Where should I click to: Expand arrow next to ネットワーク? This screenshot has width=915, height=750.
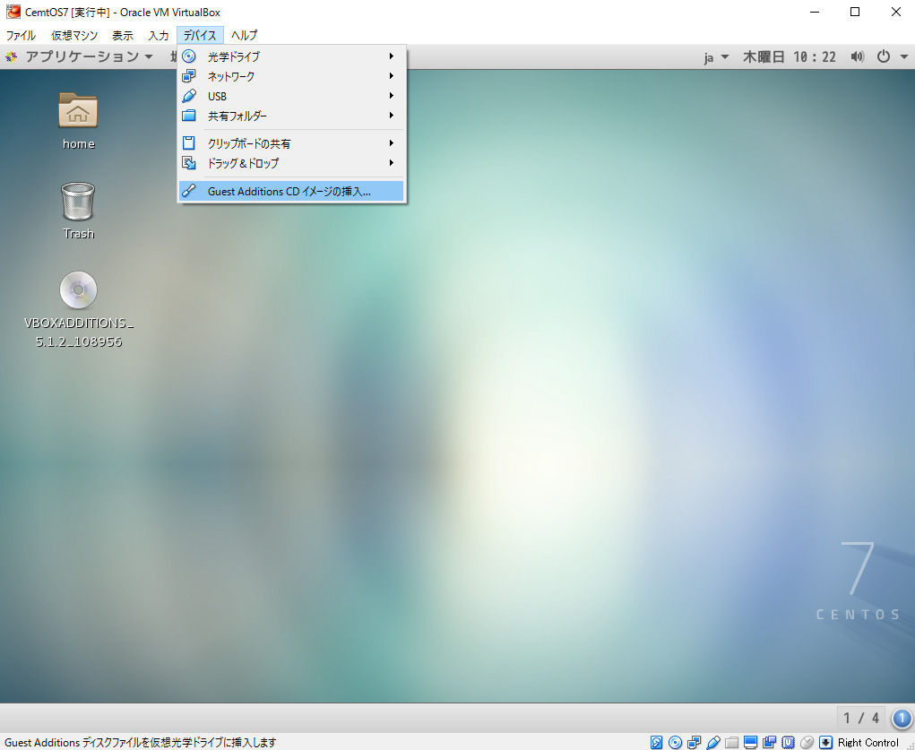pos(392,76)
